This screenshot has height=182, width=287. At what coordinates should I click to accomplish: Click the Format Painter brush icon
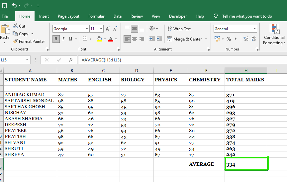tap(15, 42)
